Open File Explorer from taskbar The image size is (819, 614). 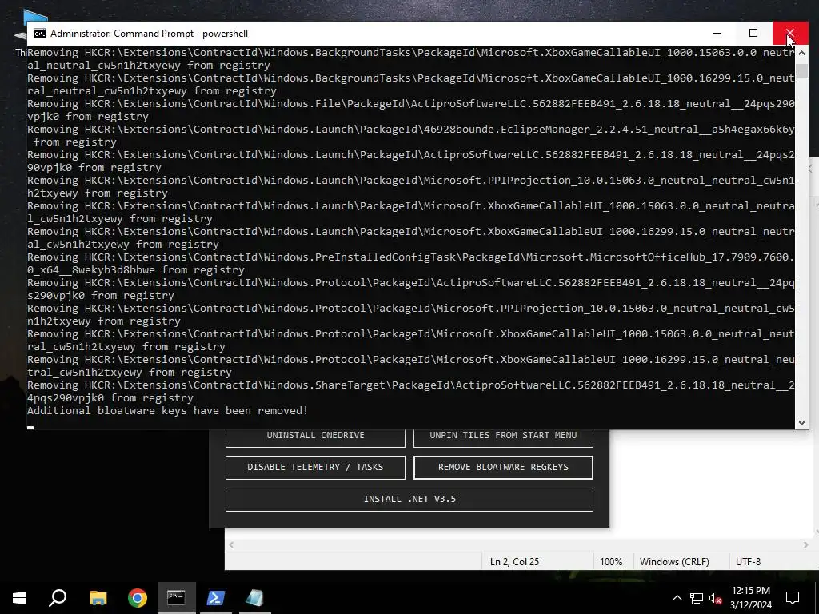tap(98, 598)
